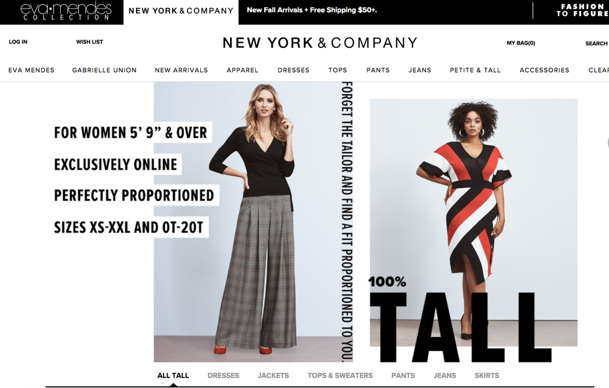Open the WISH LIST
Image resolution: width=609 pixels, height=388 pixels.
point(89,42)
